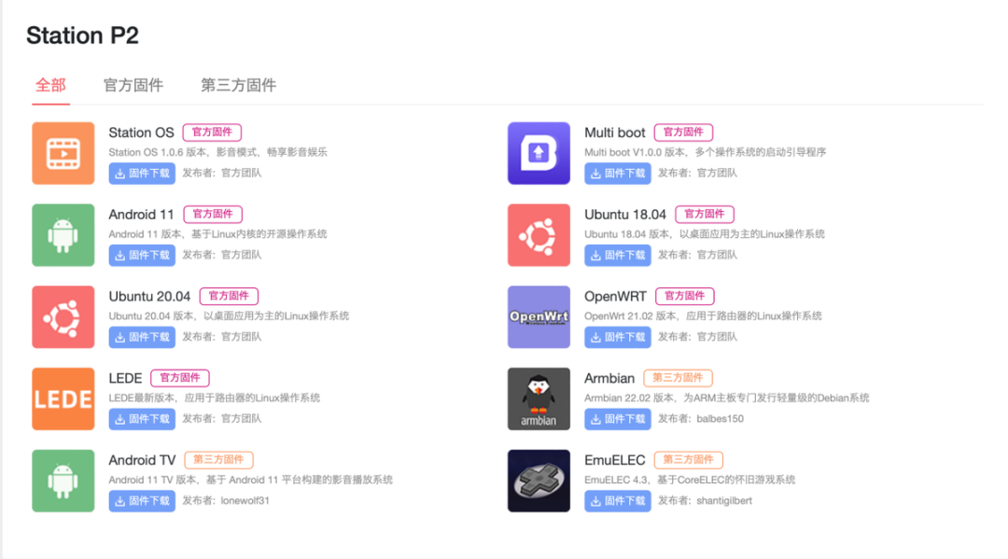Click the OpenWrt logo icon
The image size is (1008, 559).
click(x=539, y=316)
